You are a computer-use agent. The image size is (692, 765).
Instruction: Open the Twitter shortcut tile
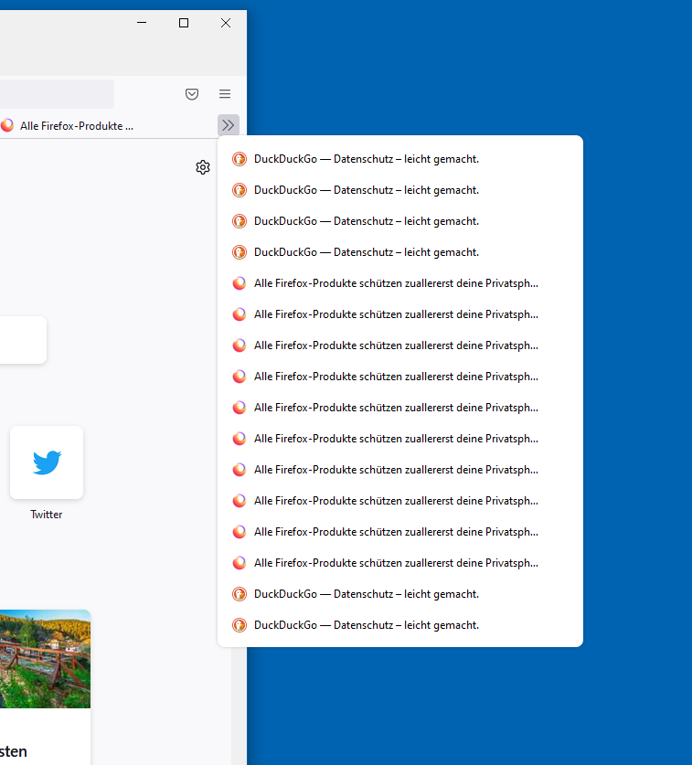[47, 462]
